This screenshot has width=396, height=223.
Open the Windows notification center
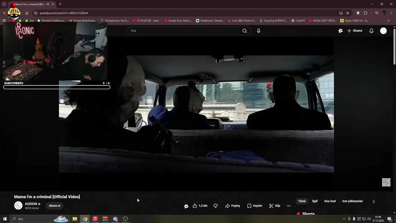click(x=390, y=219)
